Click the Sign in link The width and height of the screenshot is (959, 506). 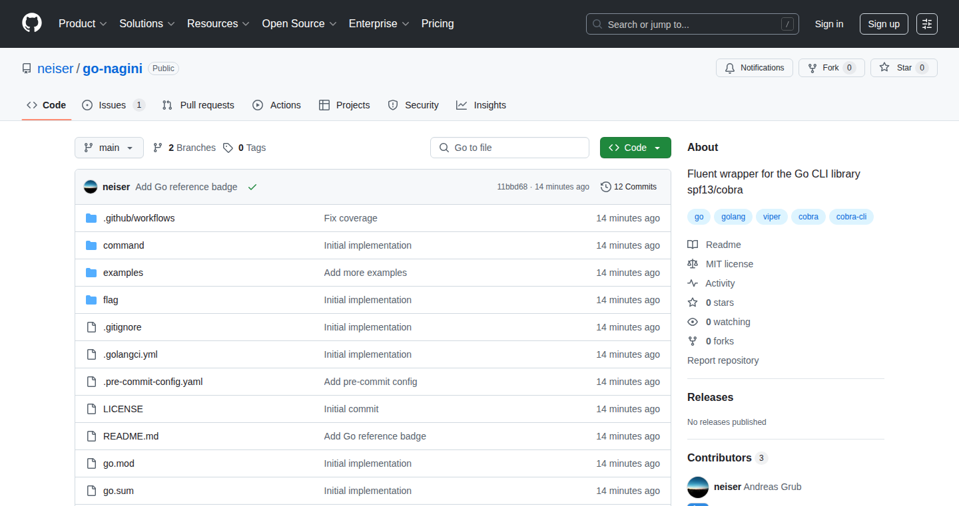(829, 24)
